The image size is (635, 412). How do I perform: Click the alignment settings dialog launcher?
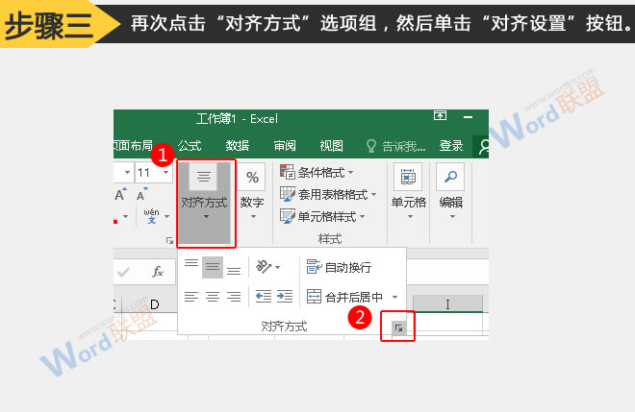[x=399, y=328]
